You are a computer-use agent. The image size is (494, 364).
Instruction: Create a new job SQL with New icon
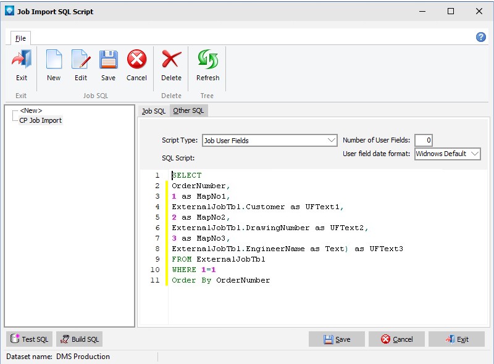click(x=54, y=59)
